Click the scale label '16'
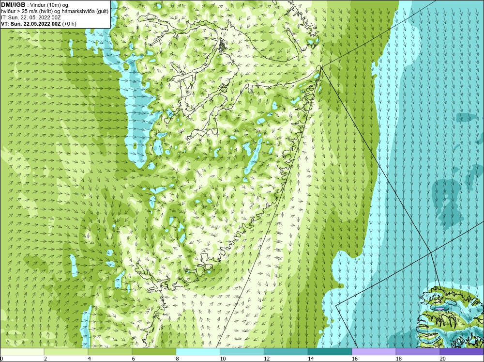484x362 pixels. (355, 359)
